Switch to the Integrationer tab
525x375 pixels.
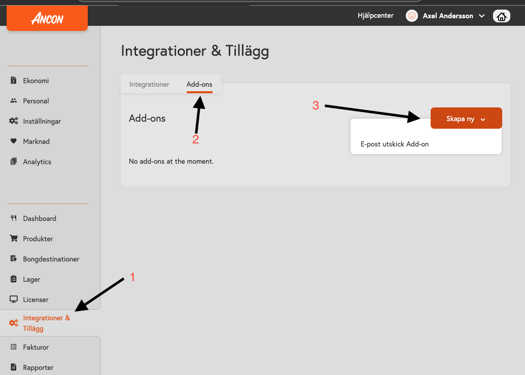pos(149,84)
